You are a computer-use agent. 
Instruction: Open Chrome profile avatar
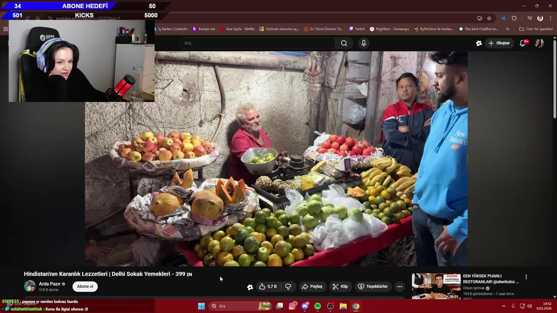click(x=540, y=18)
